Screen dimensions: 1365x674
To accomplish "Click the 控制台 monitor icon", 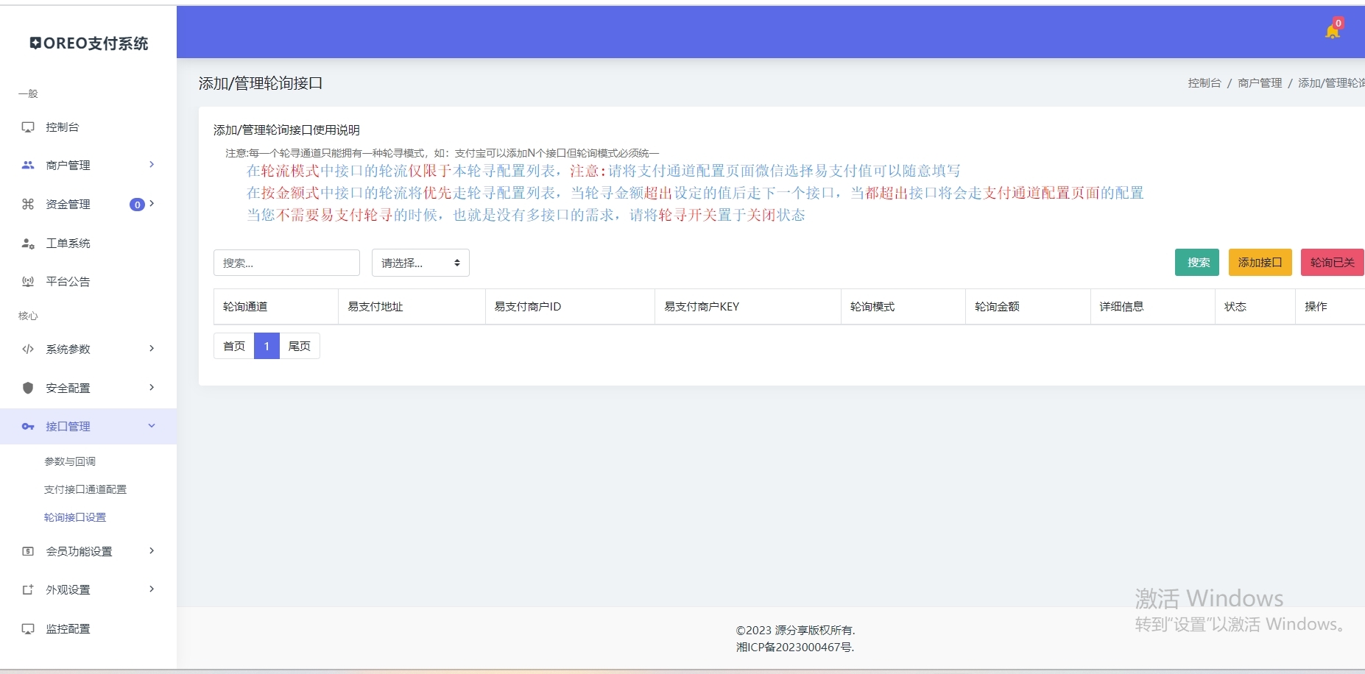I will (x=28, y=127).
